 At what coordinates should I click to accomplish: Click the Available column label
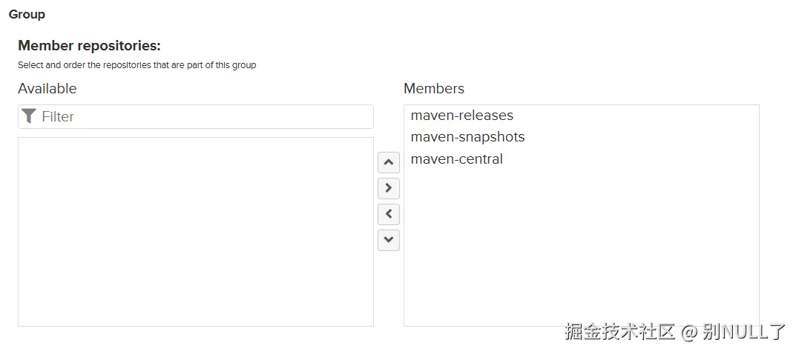[47, 89]
